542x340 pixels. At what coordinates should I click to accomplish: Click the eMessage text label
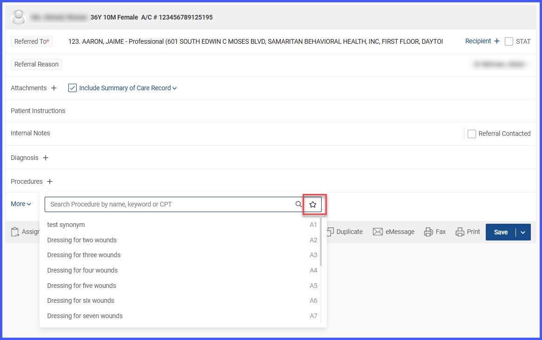(x=400, y=232)
